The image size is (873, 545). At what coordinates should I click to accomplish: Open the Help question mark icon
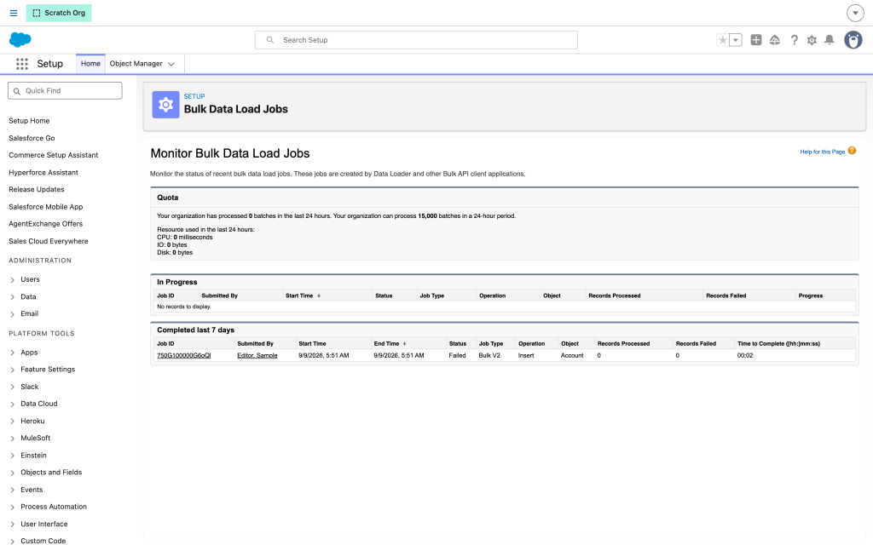click(794, 40)
